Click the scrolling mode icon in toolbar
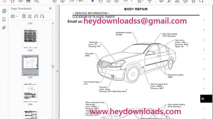 point(149,1)
